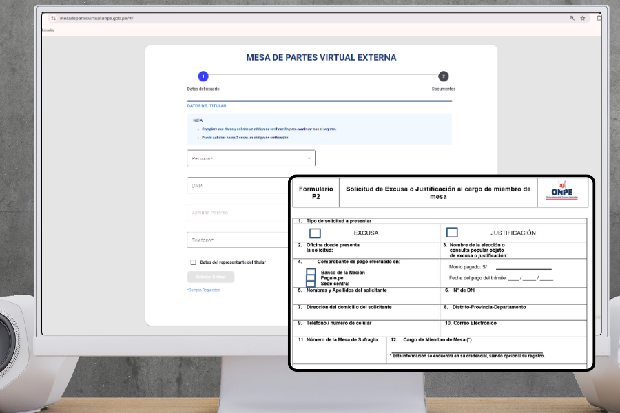Bookmark this page with the star icon

pyautogui.click(x=583, y=18)
